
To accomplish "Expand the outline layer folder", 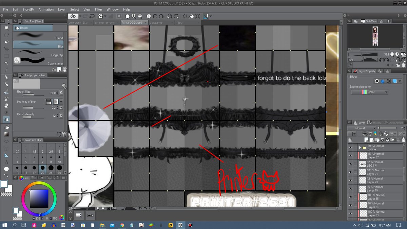I will pos(360,148).
